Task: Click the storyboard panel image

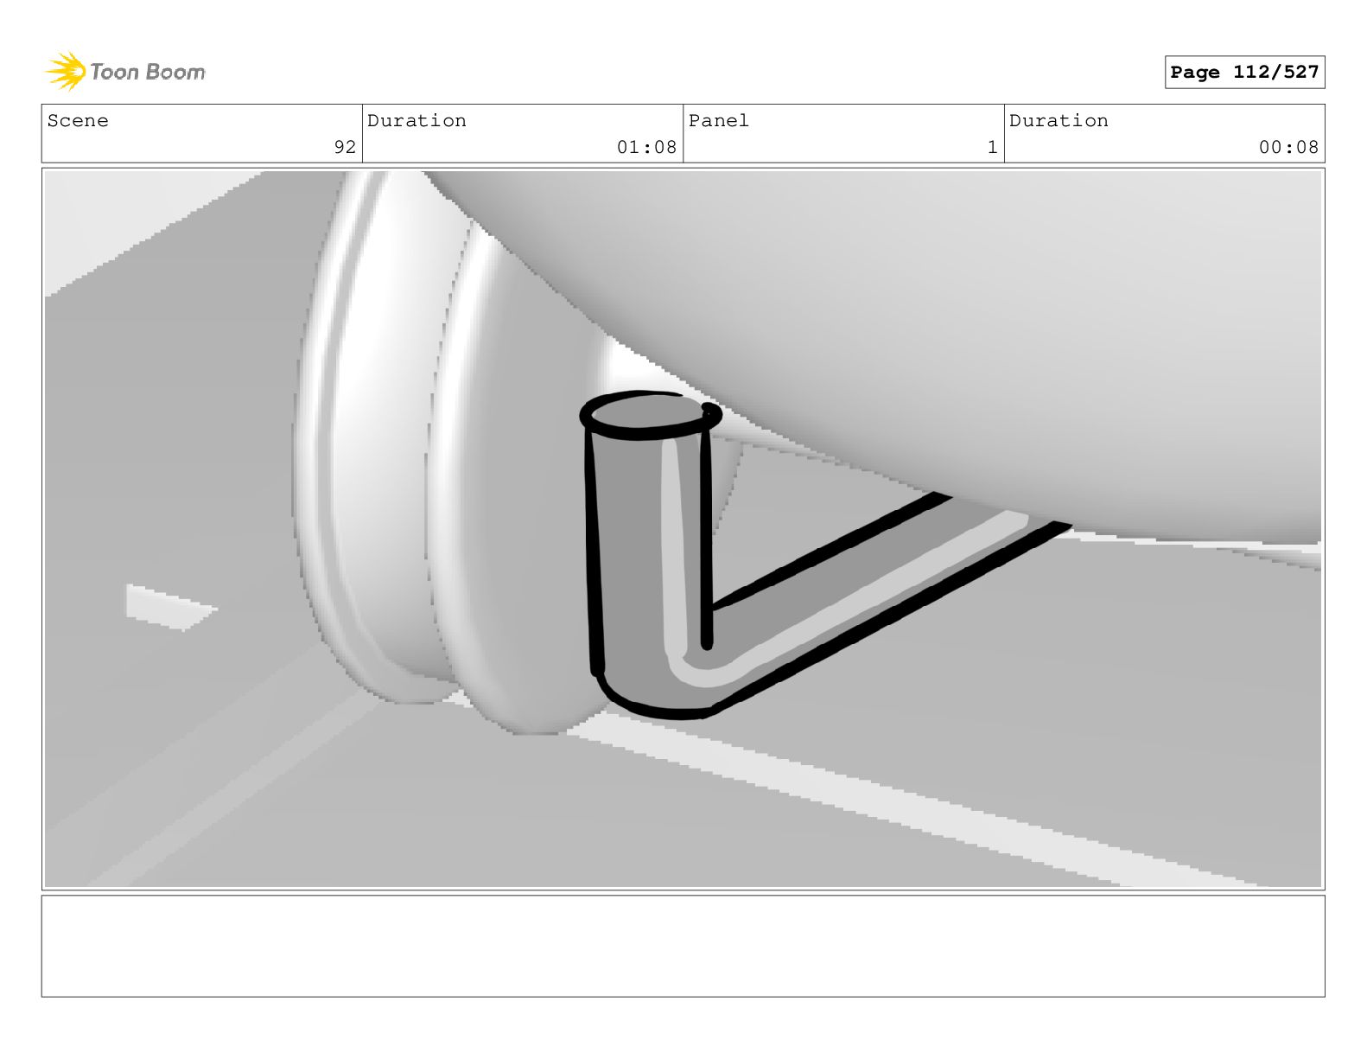Action: tap(683, 529)
